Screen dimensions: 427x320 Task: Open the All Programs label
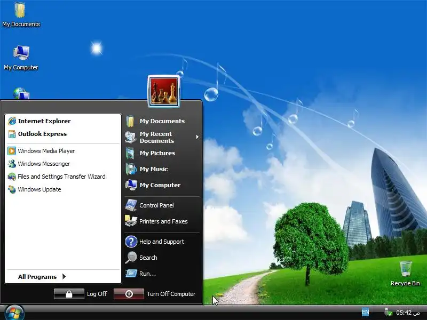pyautogui.click(x=37, y=277)
